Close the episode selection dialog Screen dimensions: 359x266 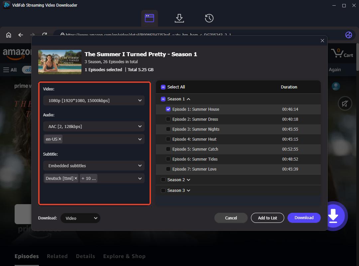coord(322,41)
